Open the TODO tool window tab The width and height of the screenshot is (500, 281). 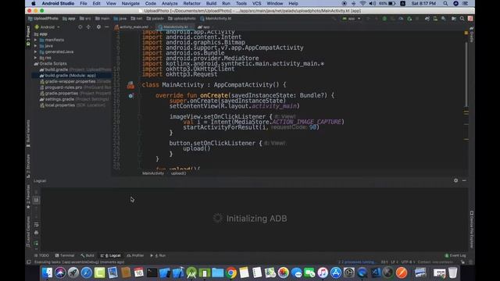pyautogui.click(x=41, y=255)
